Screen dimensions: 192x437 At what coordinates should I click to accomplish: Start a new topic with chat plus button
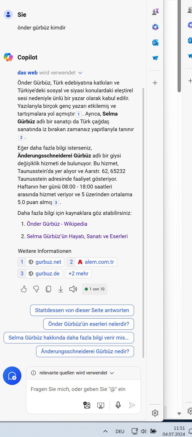[12, 376]
